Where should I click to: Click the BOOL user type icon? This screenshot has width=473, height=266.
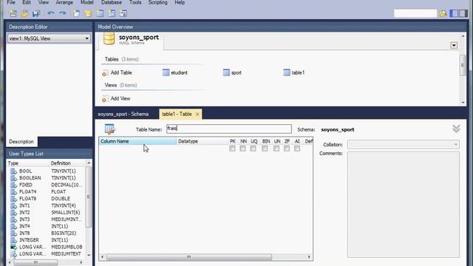(13, 171)
